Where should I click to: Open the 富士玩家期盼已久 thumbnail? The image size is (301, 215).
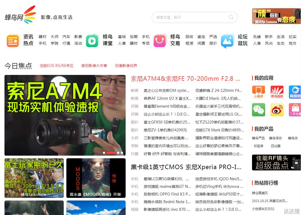[34, 178]
